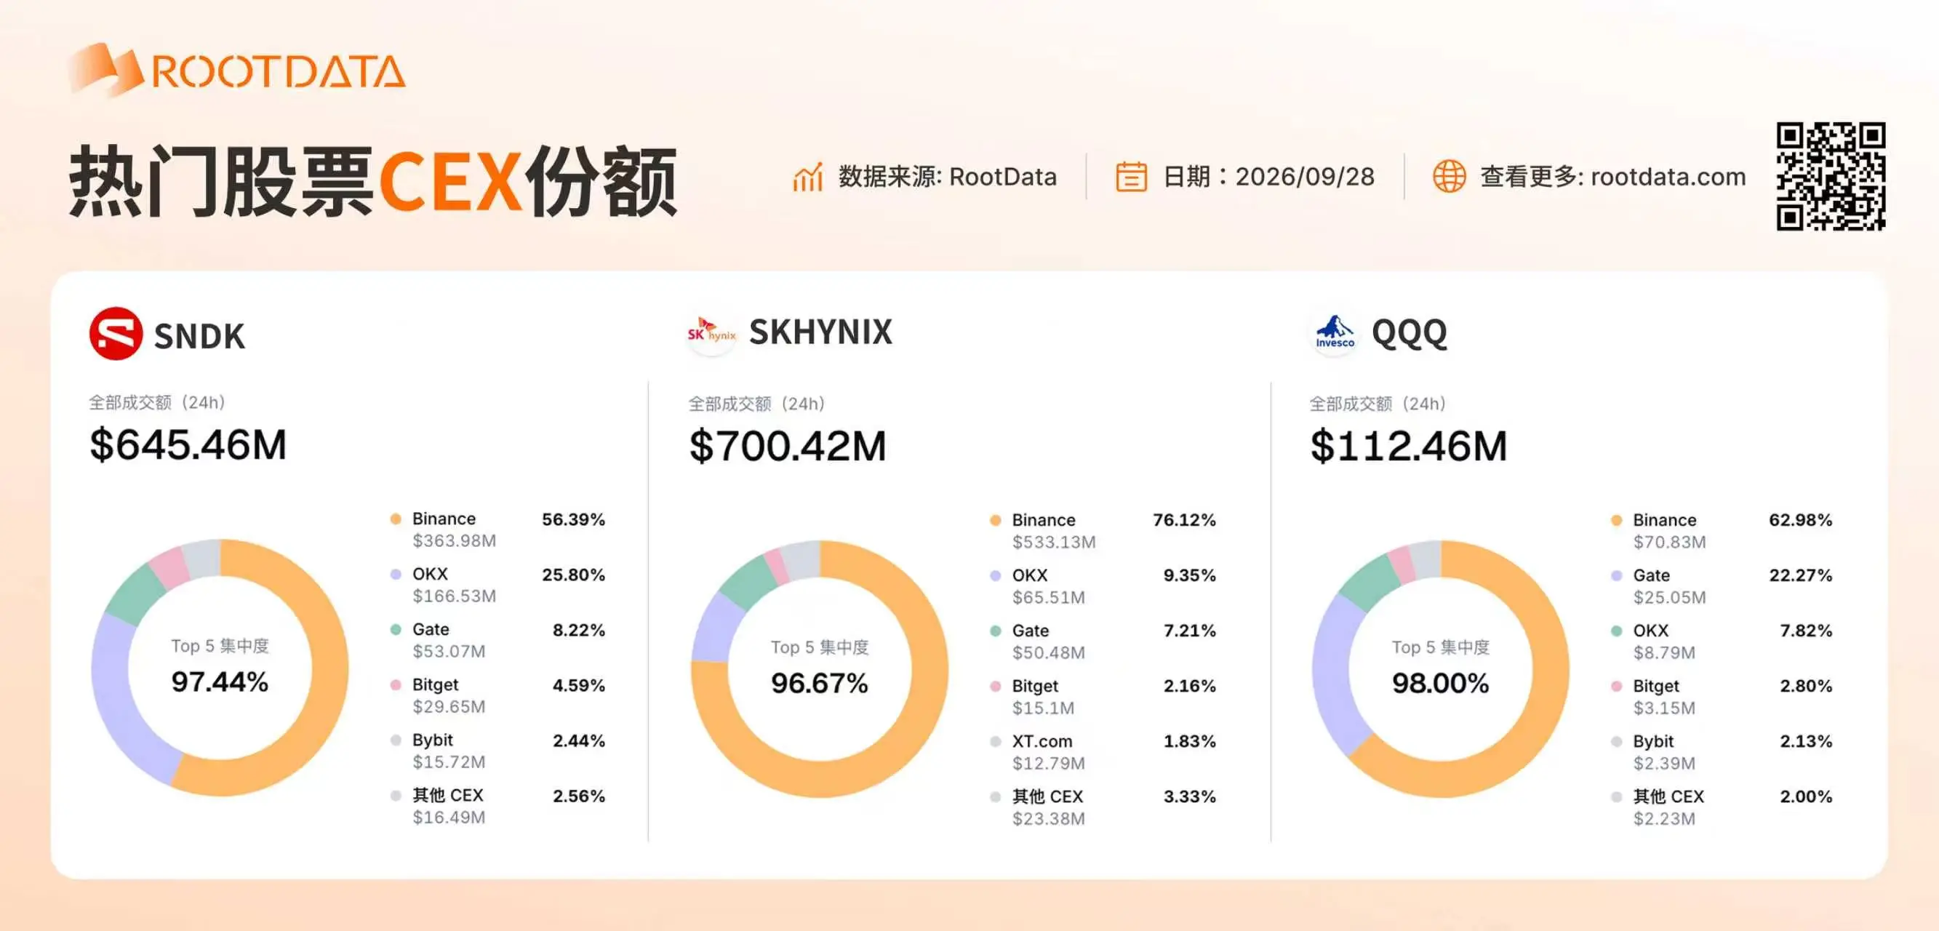Click the 8.22% Gate share

579,630
